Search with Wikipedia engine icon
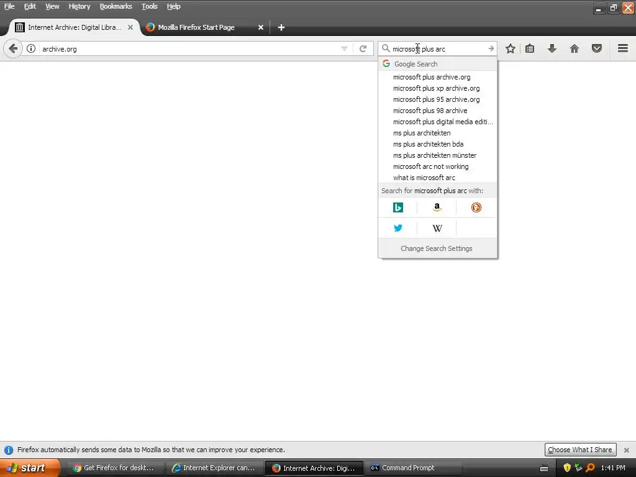 (437, 228)
